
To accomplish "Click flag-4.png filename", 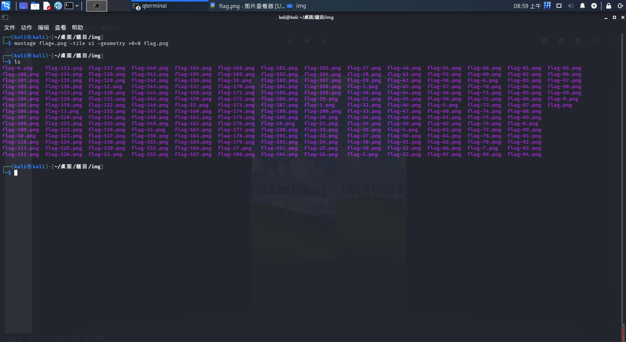I will coord(403,130).
